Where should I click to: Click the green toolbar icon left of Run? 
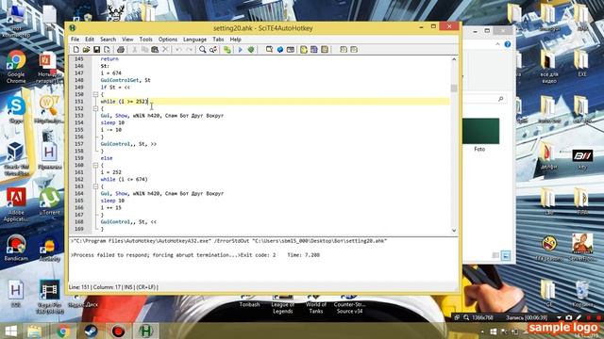pos(227,50)
